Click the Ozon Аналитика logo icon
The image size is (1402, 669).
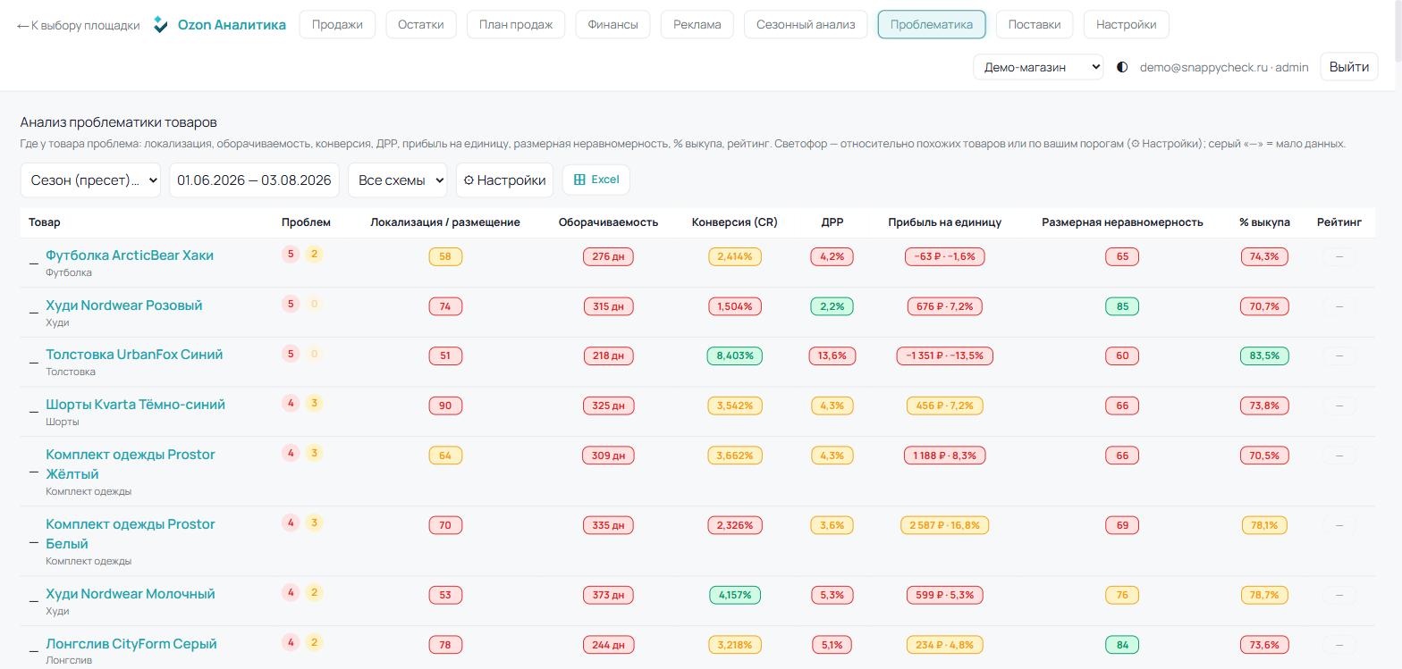coord(161,24)
